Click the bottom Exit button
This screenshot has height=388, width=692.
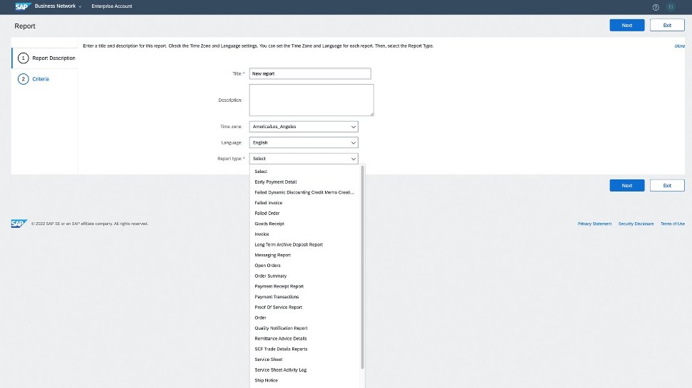coord(667,185)
